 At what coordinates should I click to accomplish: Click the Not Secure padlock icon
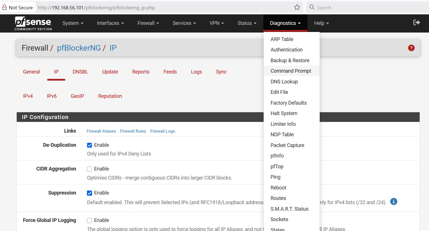tap(5, 7)
